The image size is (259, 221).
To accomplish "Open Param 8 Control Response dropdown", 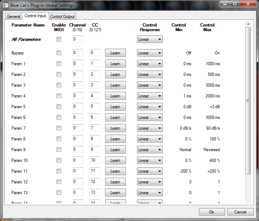I will click(150, 139).
